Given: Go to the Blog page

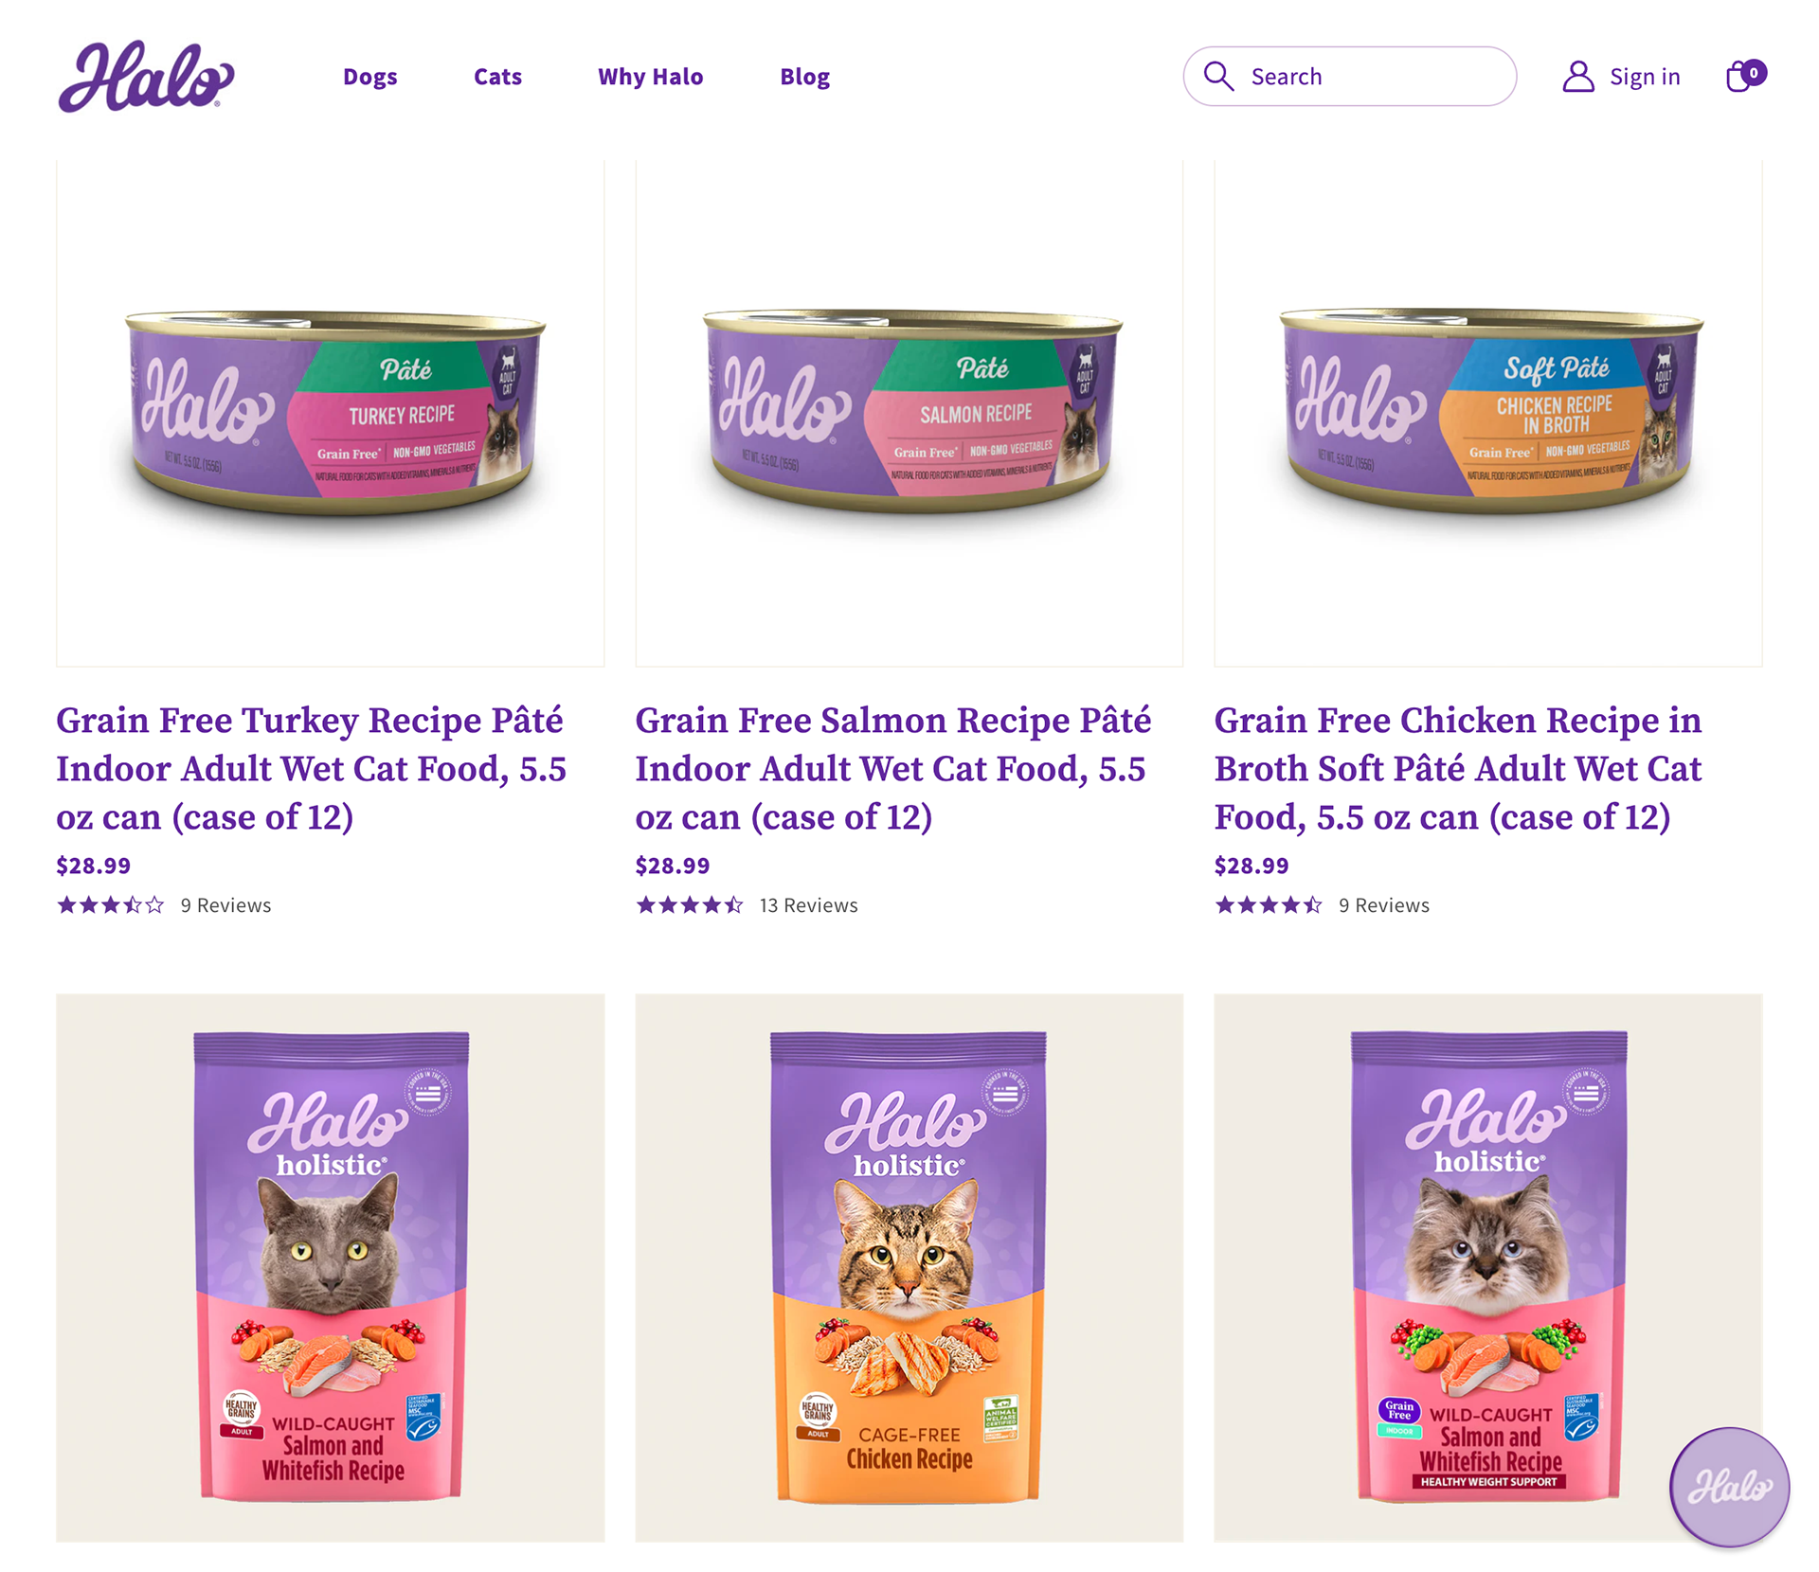Looking at the screenshot, I should [804, 77].
